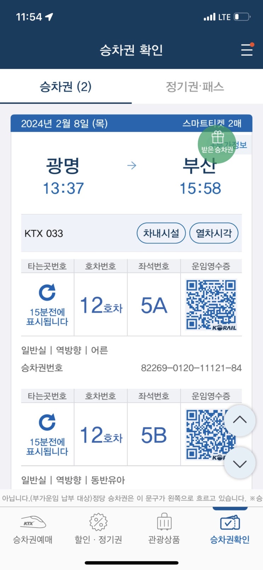This screenshot has height=570, width=263.
Task: Open the hamburger menu icon
Action: 247,50
